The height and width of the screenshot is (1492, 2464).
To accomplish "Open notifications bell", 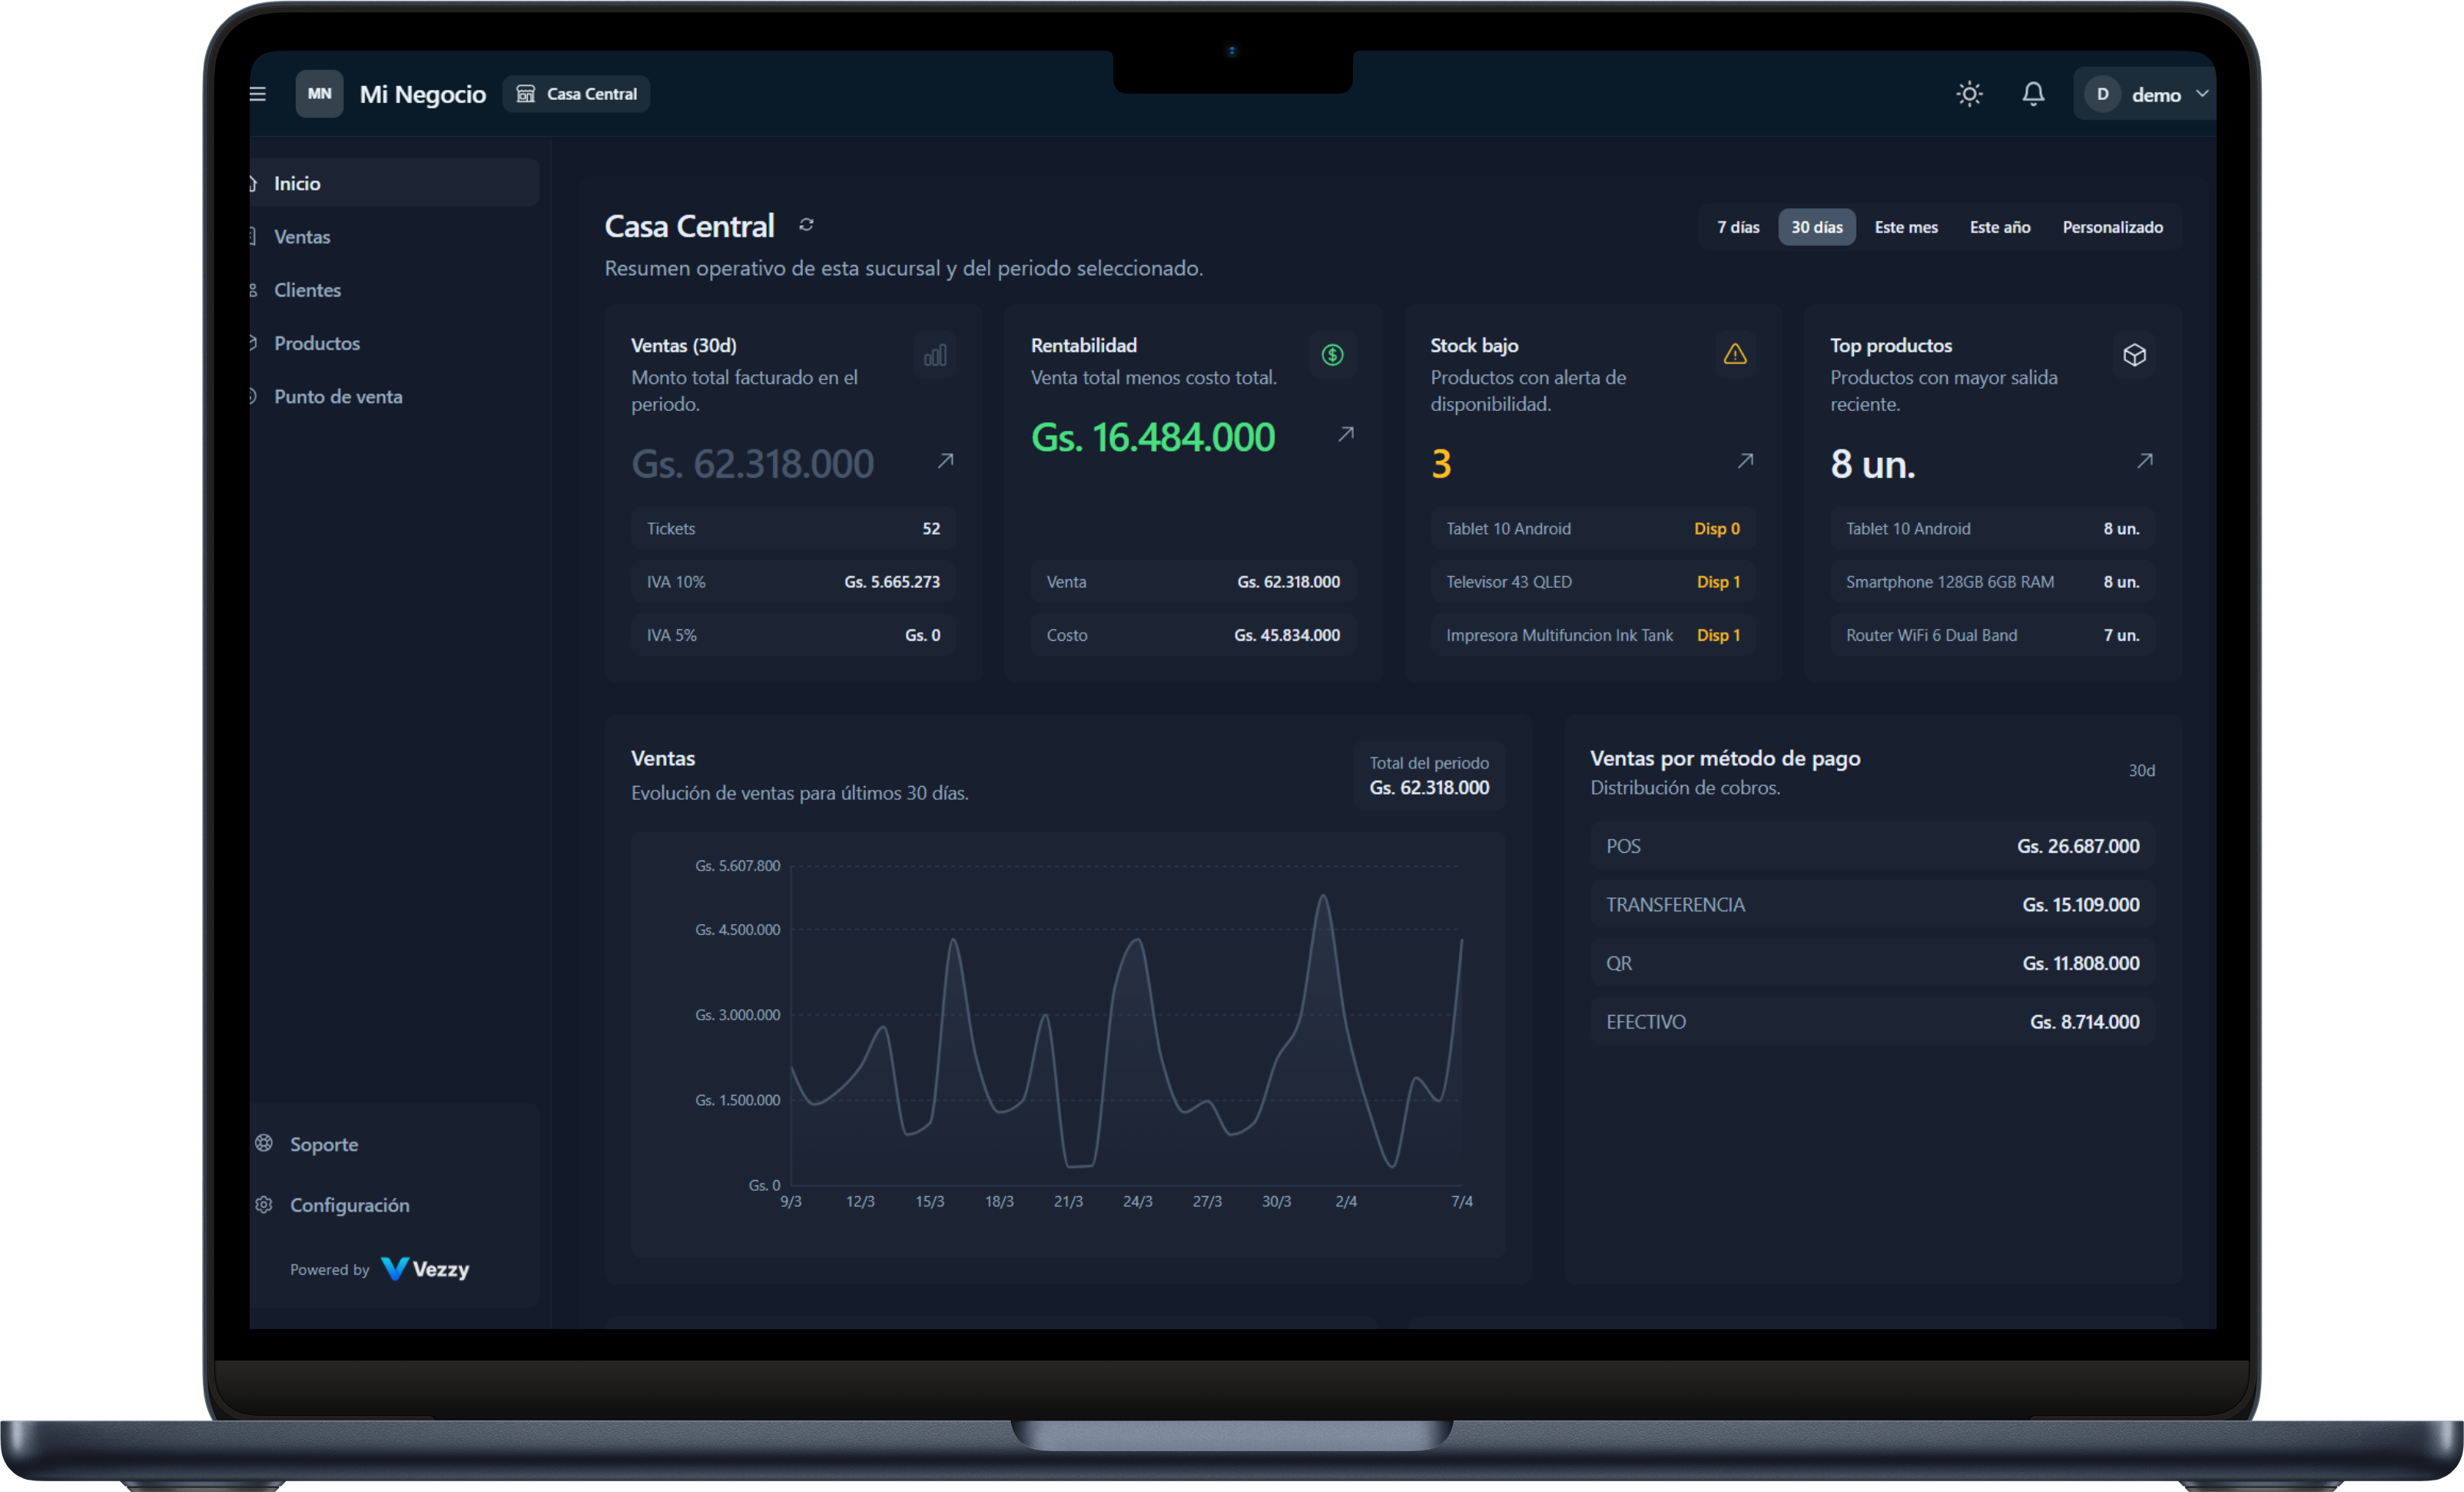I will coord(2032,94).
